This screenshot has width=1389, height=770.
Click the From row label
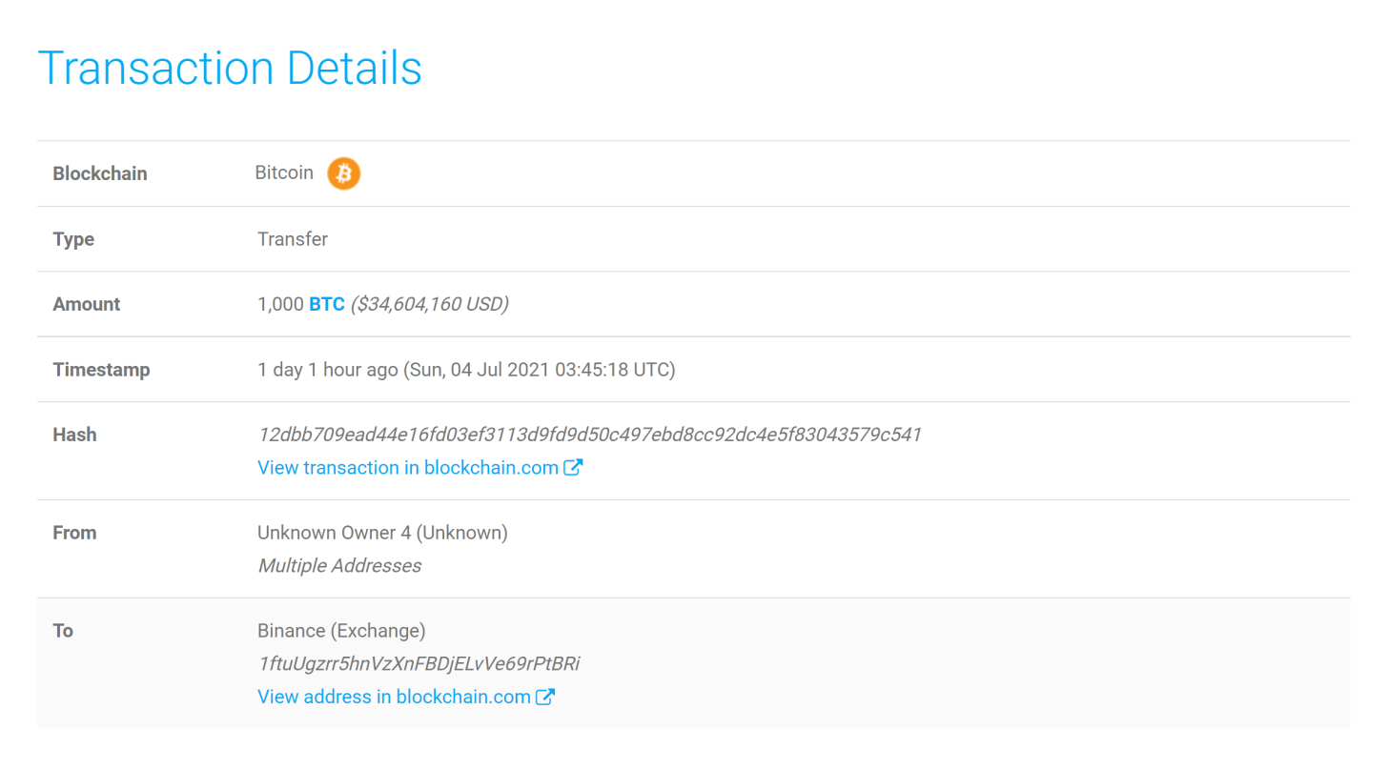[74, 533]
